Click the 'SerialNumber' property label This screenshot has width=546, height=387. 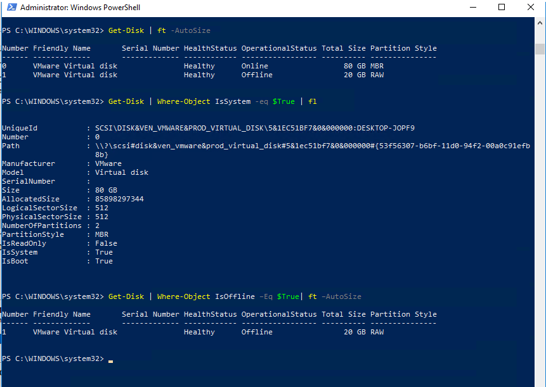tap(29, 182)
